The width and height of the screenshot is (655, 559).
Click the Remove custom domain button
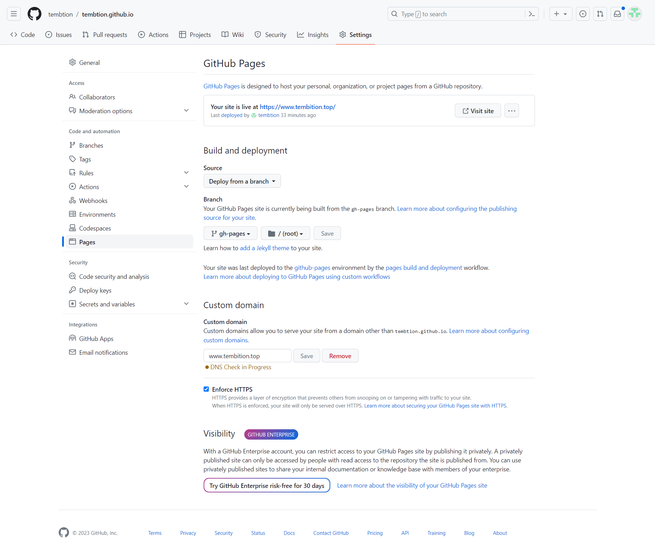pos(340,356)
